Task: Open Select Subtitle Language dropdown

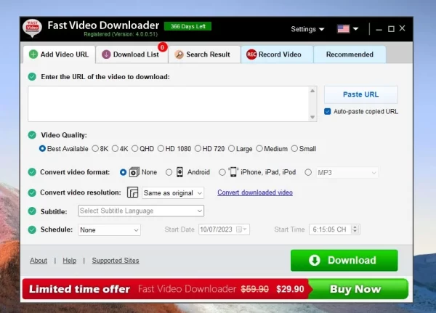Action: [x=141, y=211]
